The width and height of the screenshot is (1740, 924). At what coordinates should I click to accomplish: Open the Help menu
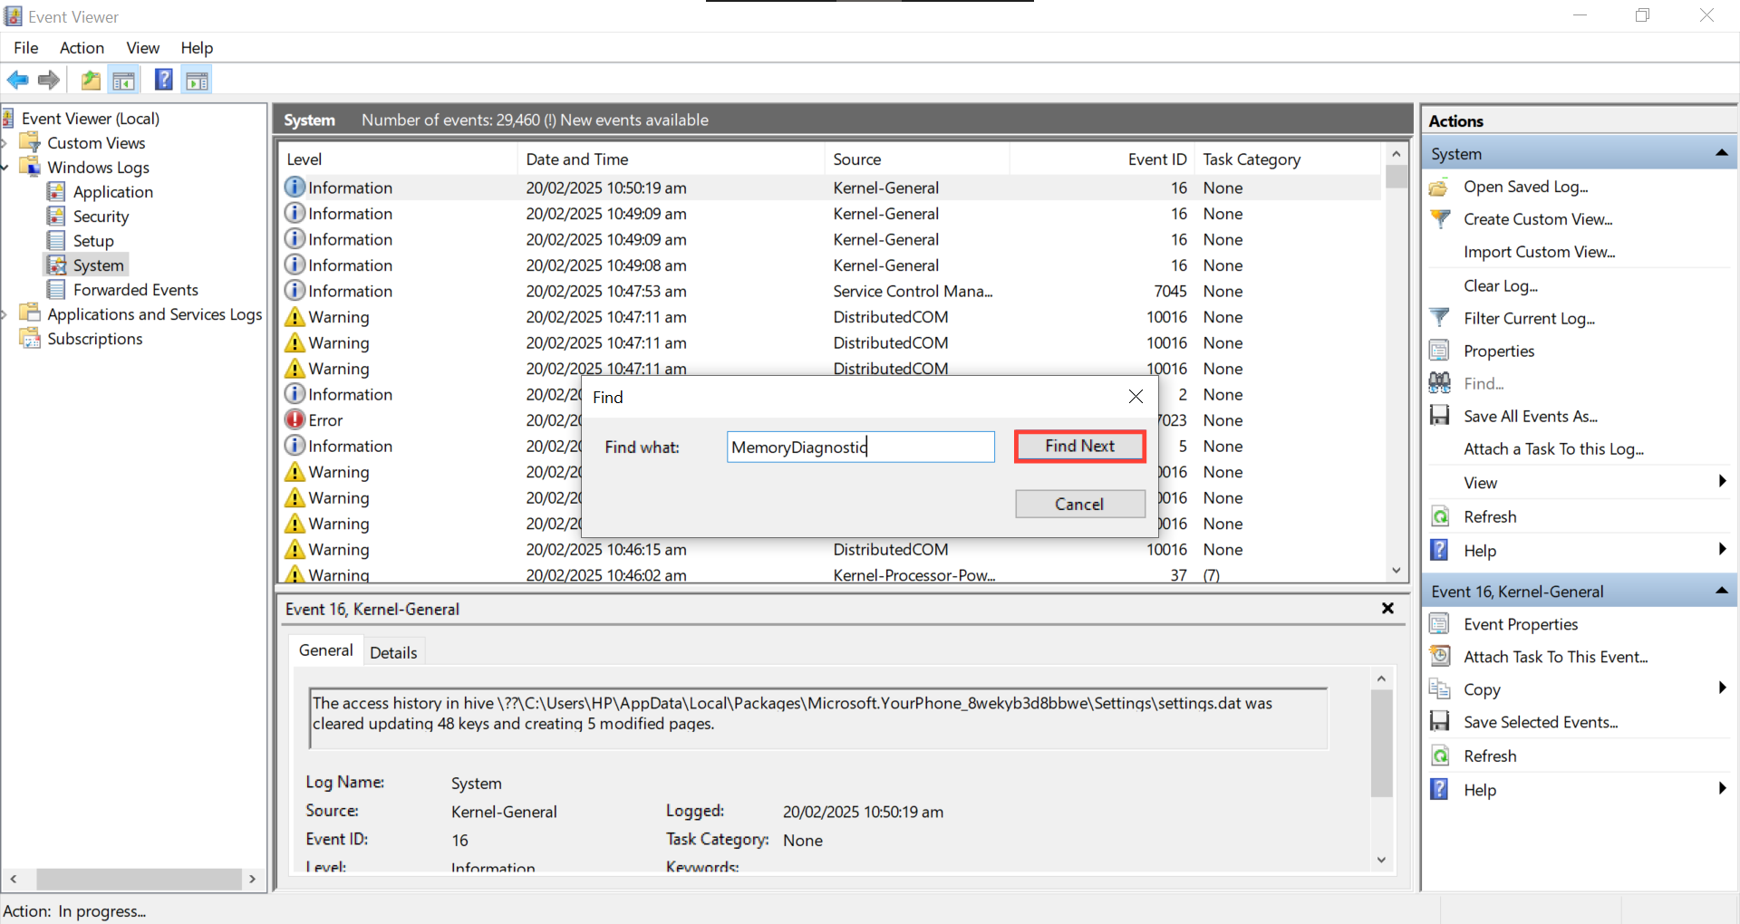[197, 48]
